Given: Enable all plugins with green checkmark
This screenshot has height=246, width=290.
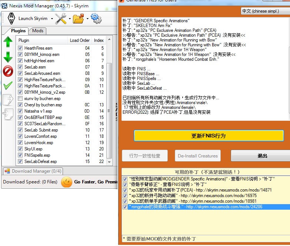Looking at the screenshot, I should coord(8,86).
